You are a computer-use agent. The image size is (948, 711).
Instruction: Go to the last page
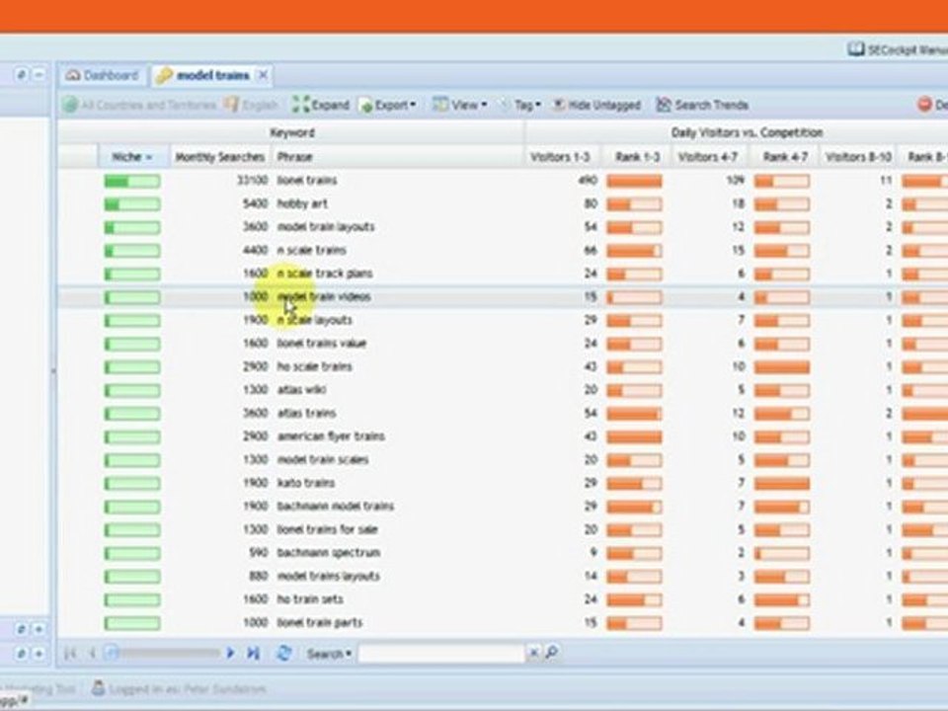(253, 654)
